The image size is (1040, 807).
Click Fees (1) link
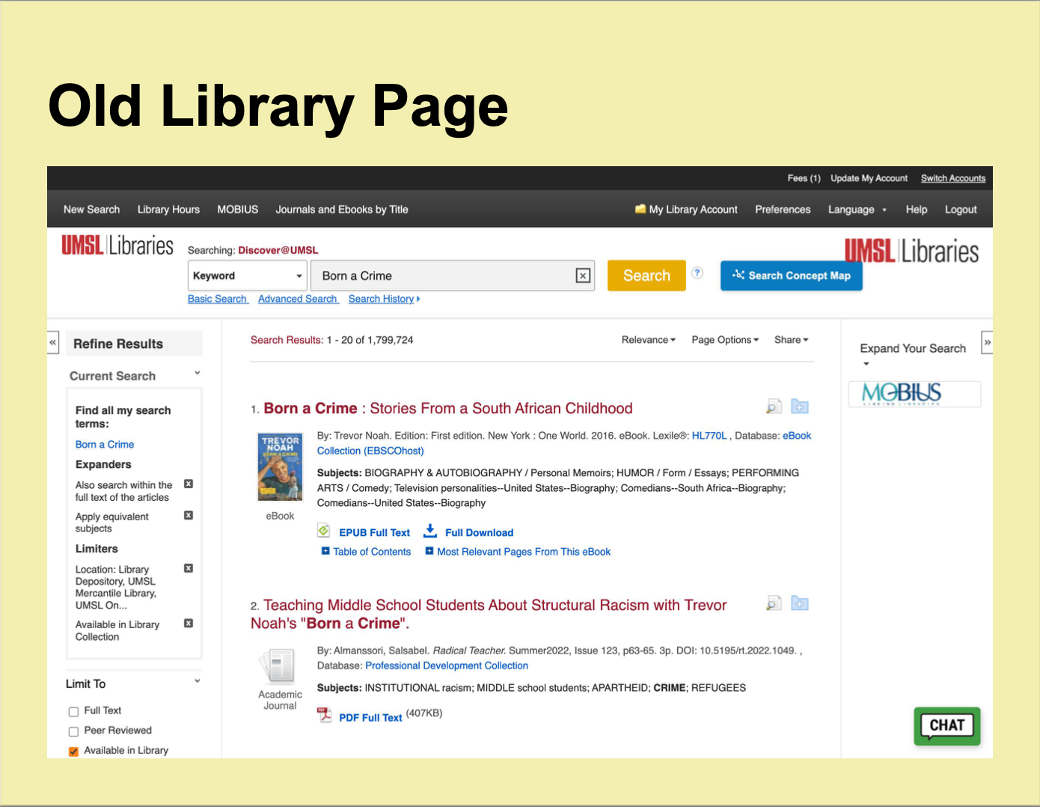point(804,178)
